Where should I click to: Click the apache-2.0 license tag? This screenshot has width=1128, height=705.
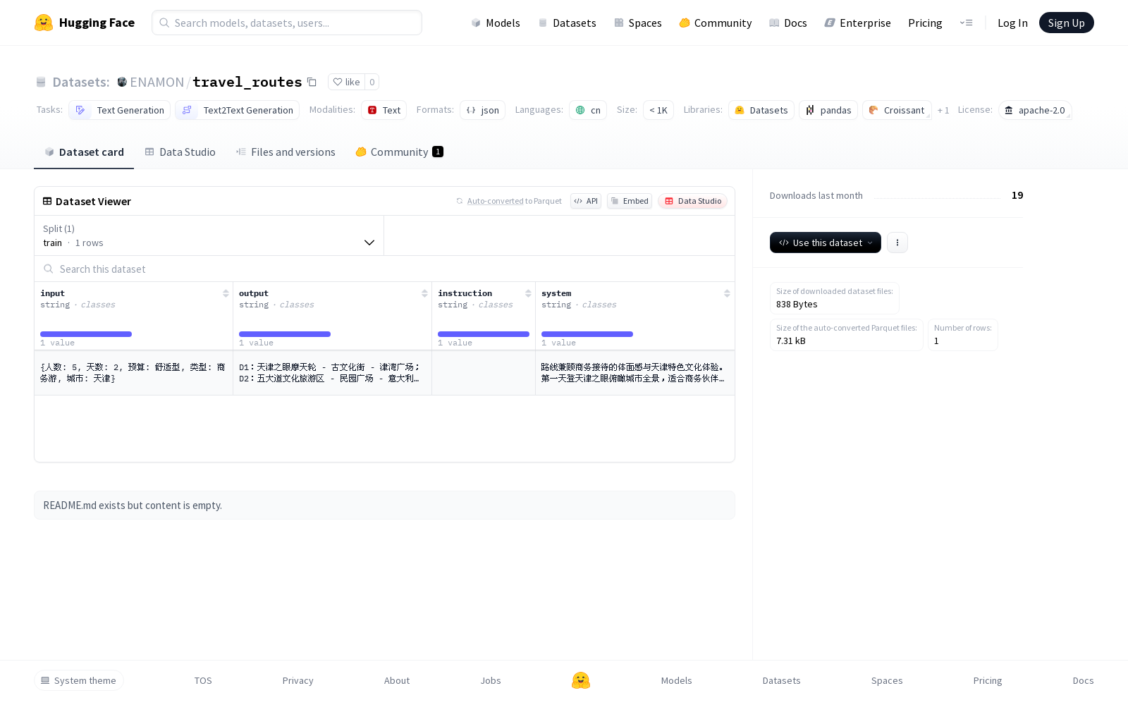click(1035, 110)
